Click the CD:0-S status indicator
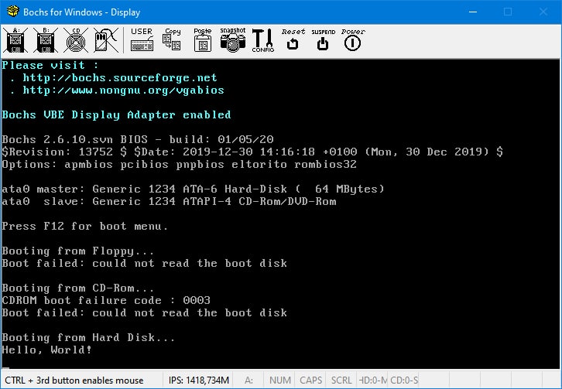The image size is (562, 389). pyautogui.click(x=404, y=380)
